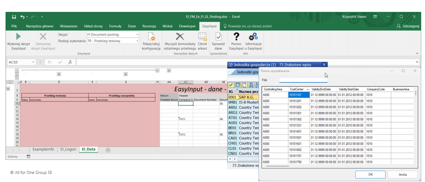Select the EasyInput ribbon tab
Screen dimensions: 425x182
[210, 26]
